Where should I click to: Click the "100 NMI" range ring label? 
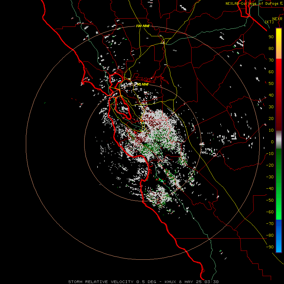(x=143, y=26)
